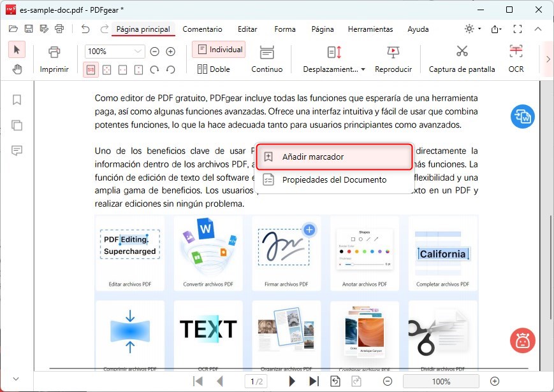Open the Editar tab

click(x=247, y=29)
